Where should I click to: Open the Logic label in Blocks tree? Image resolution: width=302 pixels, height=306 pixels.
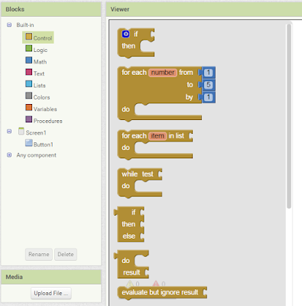[x=41, y=50]
